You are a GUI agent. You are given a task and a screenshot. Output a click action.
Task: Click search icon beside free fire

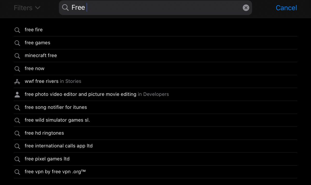click(x=17, y=30)
